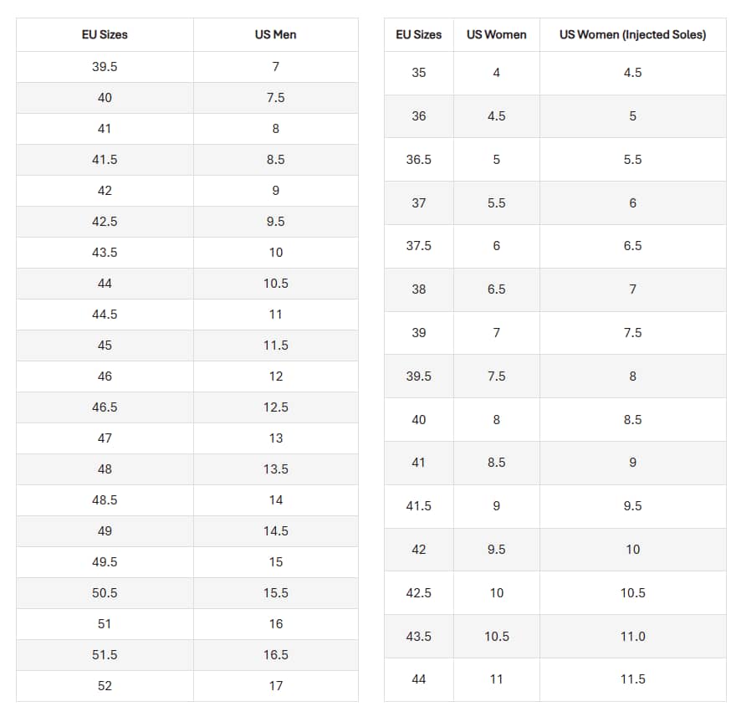Select the US Men 12.5 cell
Screen dimensions: 741x722
point(275,407)
